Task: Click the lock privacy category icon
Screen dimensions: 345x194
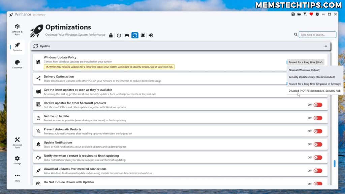Action: tap(111, 35)
